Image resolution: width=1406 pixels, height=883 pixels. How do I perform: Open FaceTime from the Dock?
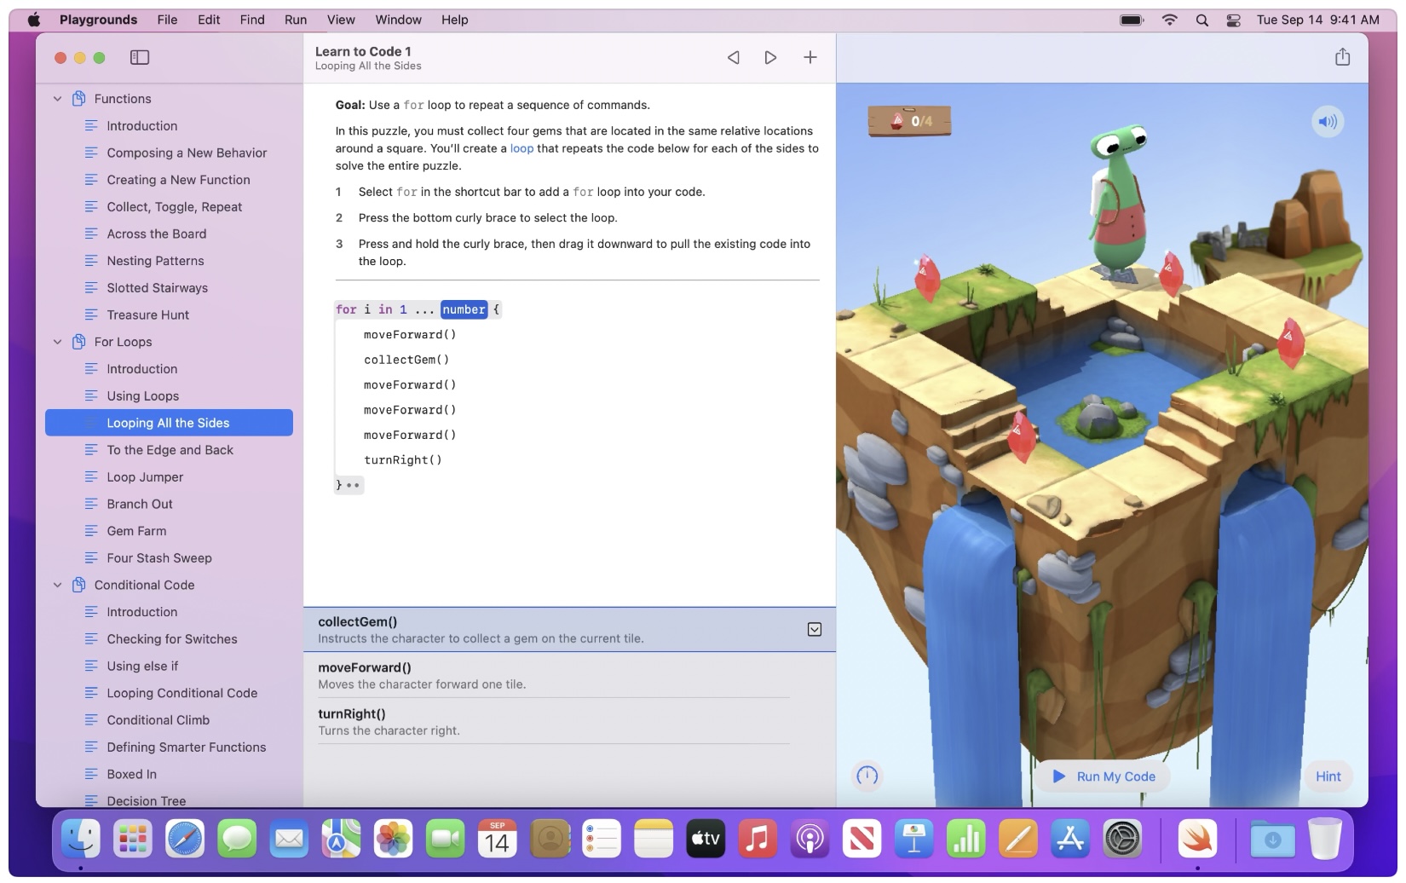(x=445, y=840)
